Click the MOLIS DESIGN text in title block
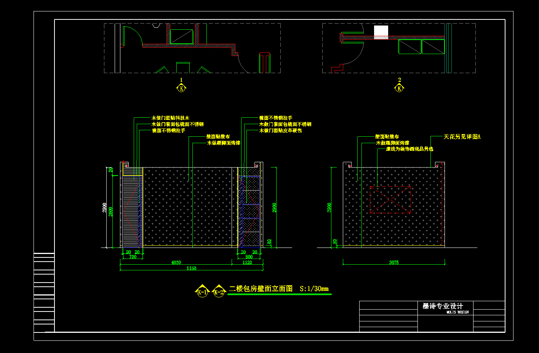This screenshot has height=353, width=539. pos(458,312)
